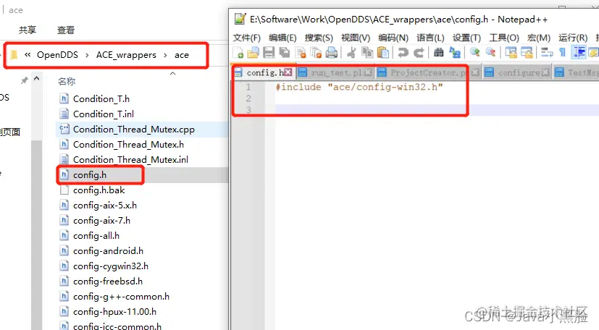Viewport: 599px width, 330px height.
Task: Click the Paste clipboard icon
Action: pyautogui.click(x=382, y=52)
